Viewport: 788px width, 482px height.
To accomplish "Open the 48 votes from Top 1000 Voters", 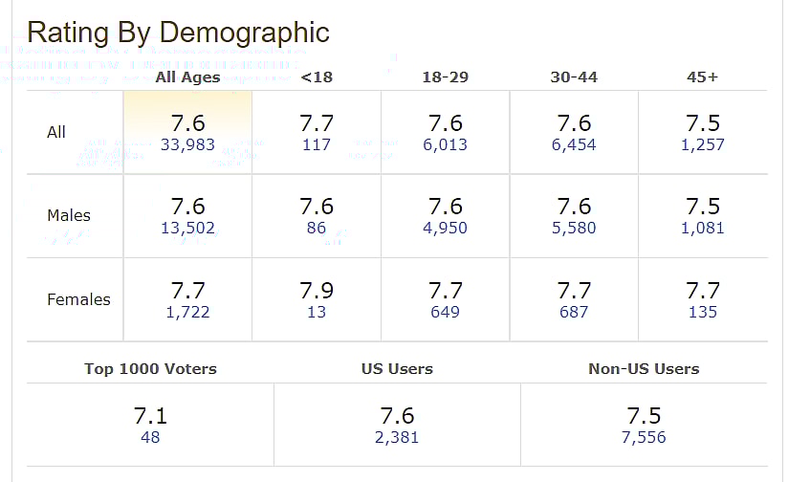I will point(150,438).
